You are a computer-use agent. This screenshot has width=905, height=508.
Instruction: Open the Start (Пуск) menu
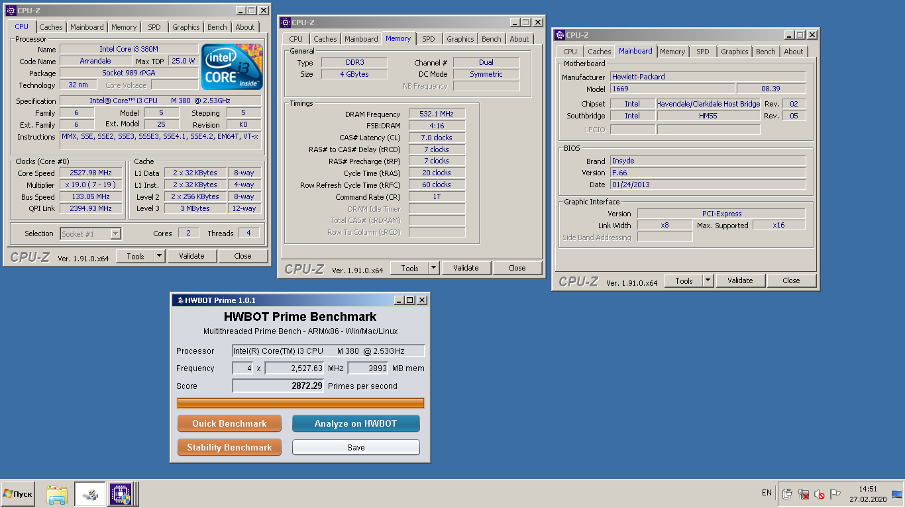click(18, 493)
